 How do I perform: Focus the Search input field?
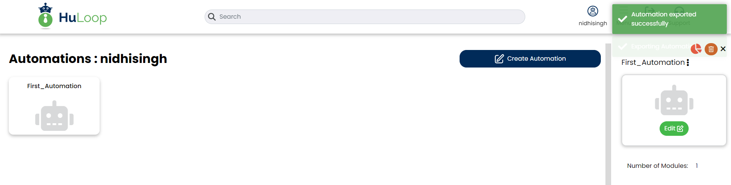point(365,17)
